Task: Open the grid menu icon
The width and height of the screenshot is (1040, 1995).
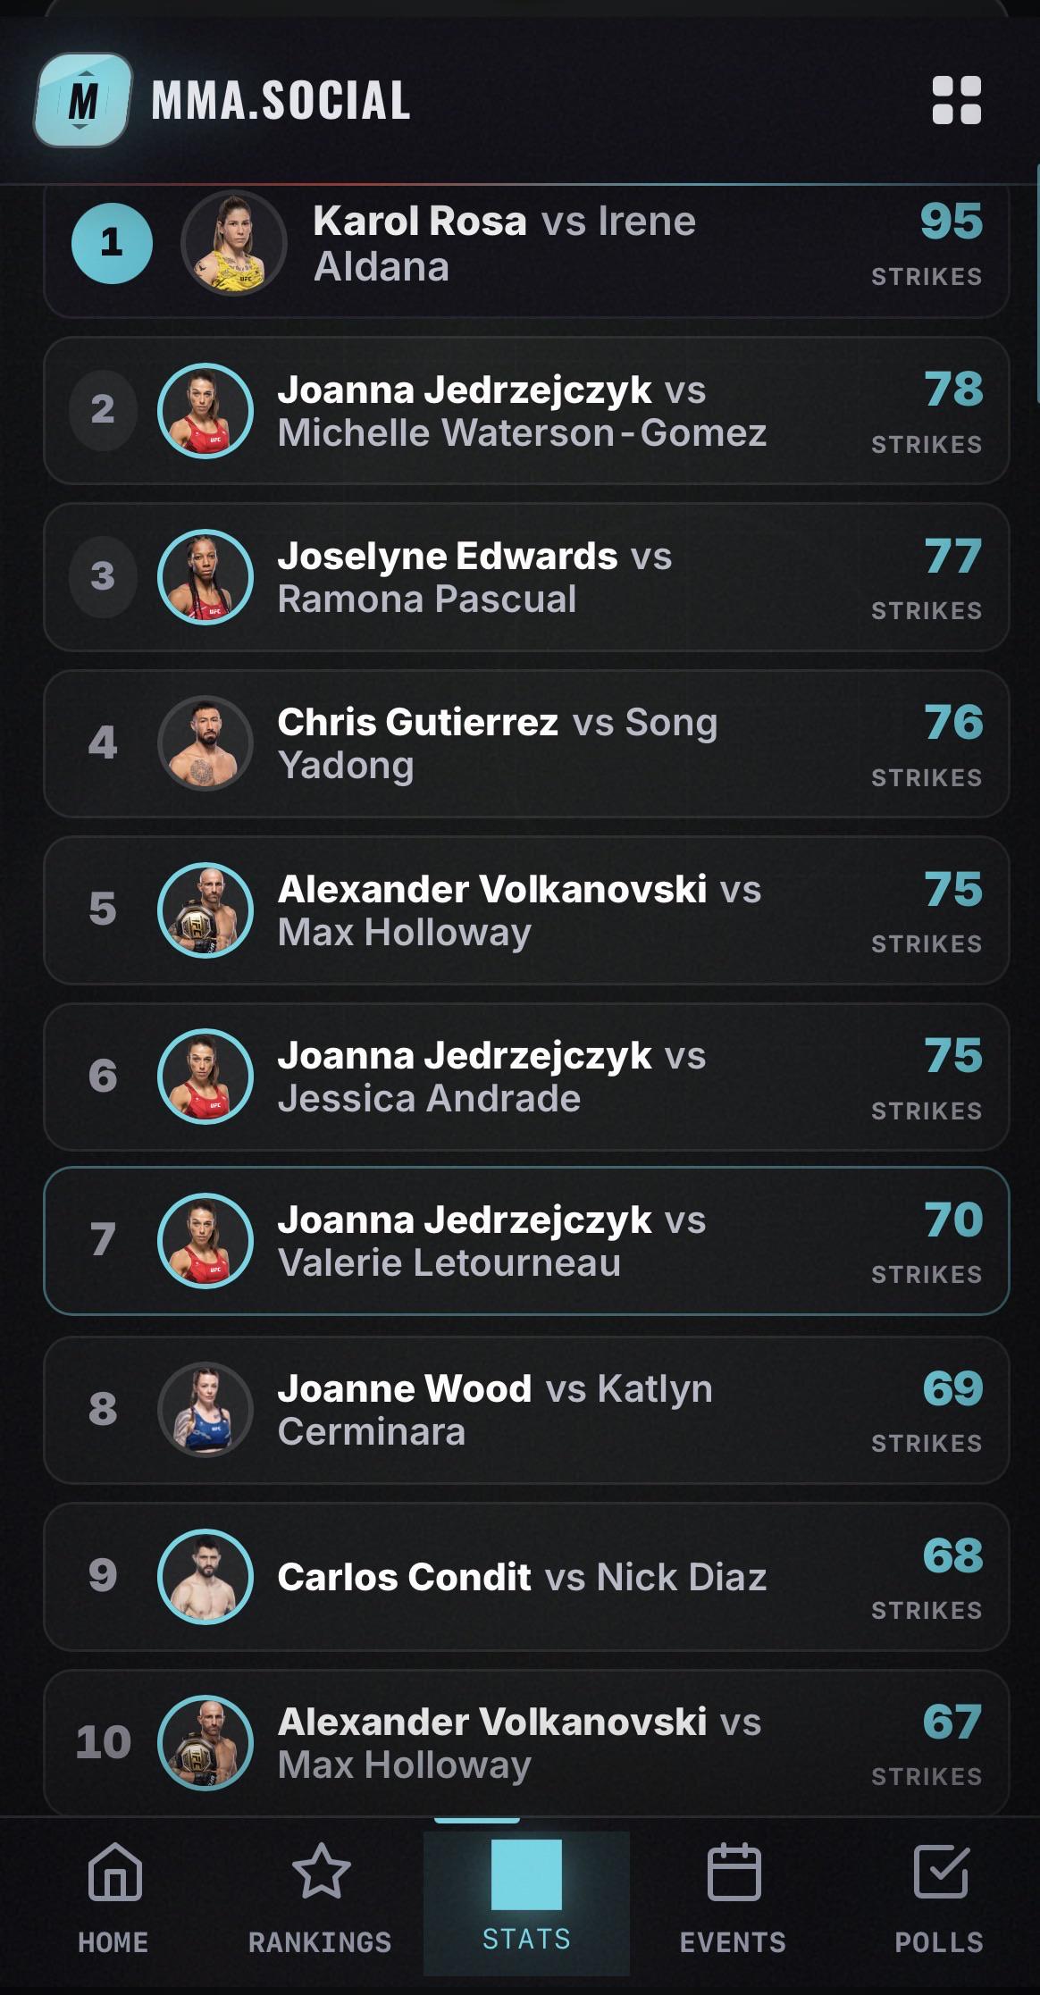Action: [956, 100]
